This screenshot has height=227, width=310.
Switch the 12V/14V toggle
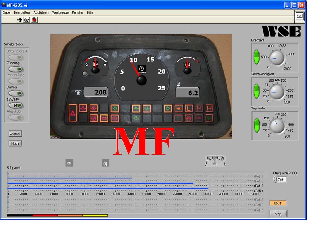click(x=16, y=105)
